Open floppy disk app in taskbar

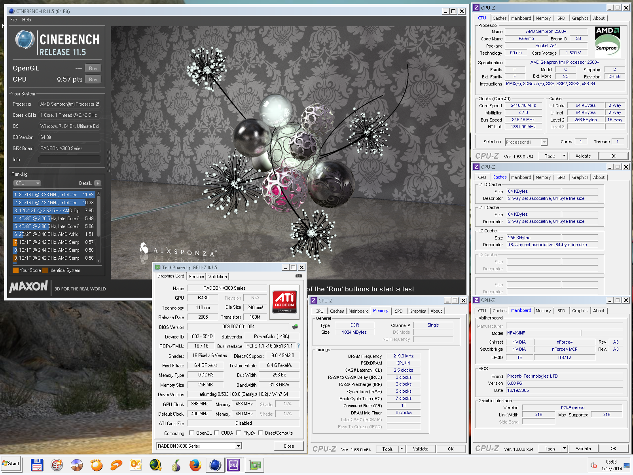tap(37, 465)
